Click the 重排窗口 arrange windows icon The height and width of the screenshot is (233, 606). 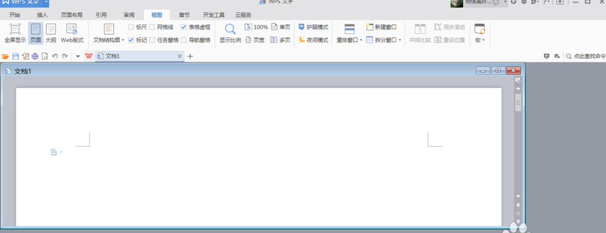350,29
